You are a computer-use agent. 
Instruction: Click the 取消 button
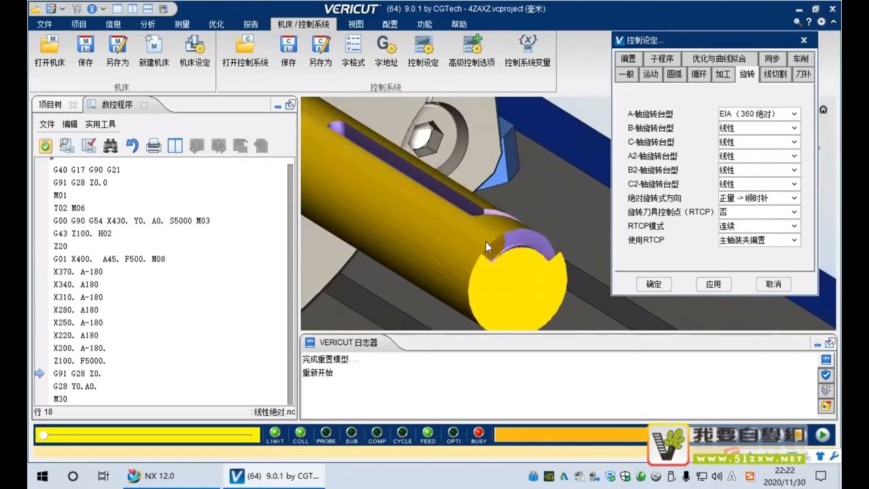point(773,284)
